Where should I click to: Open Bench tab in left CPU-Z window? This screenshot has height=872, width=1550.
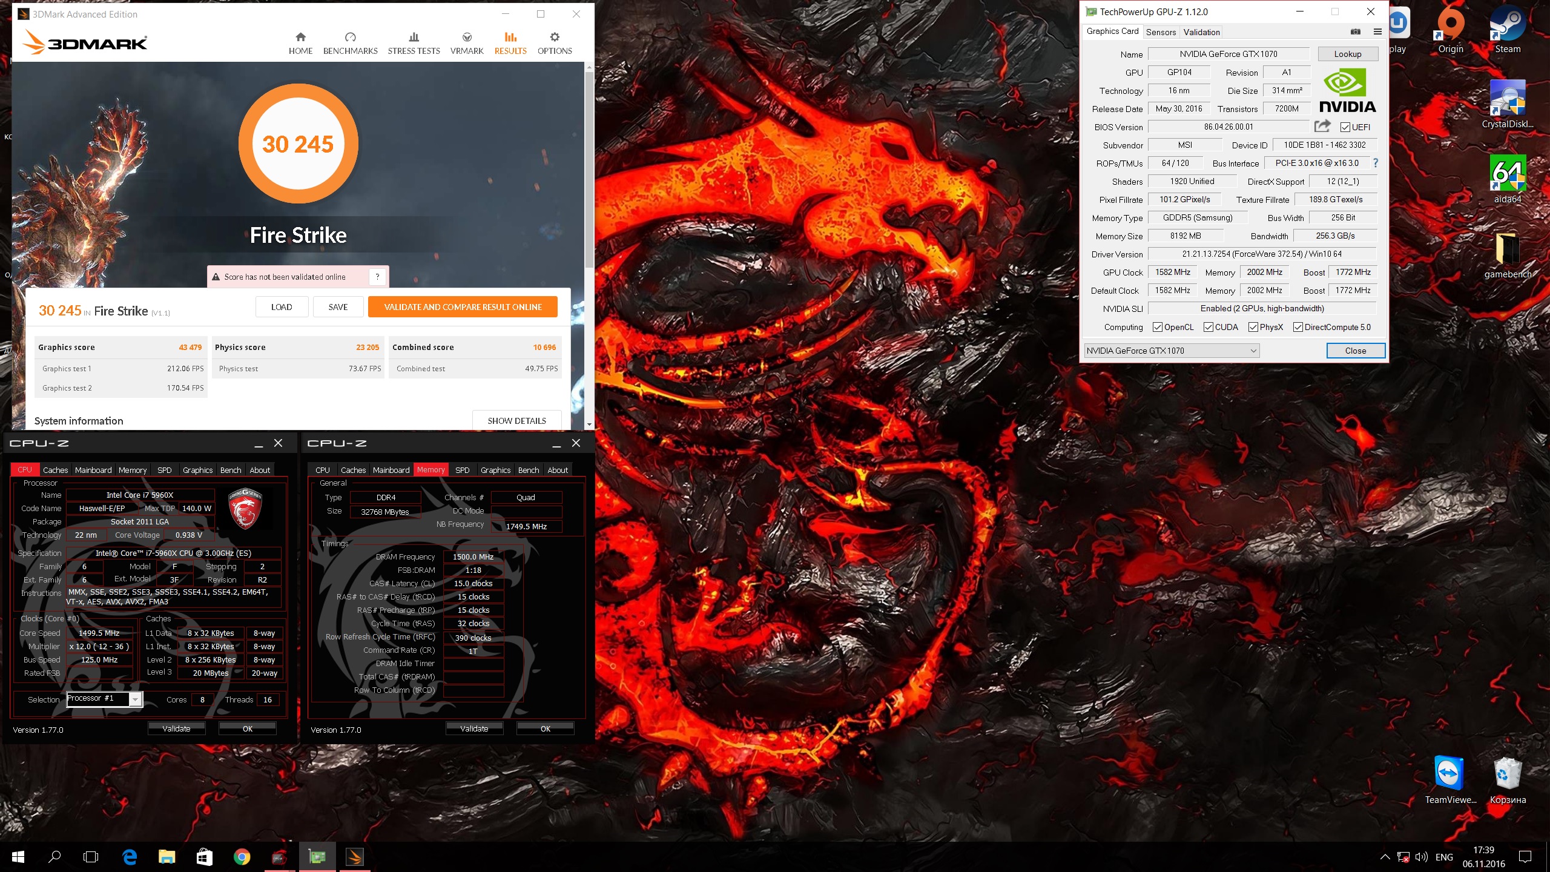[231, 470]
